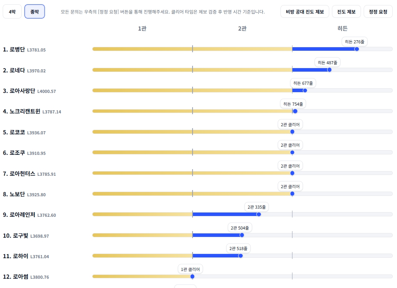
Task: Click the 2관 504줄 label for 로구빛
Action: pyautogui.click(x=240, y=228)
